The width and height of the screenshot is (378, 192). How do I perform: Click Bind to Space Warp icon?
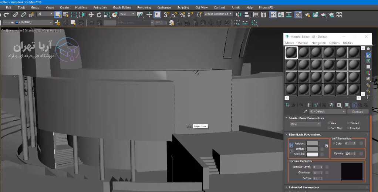[x=31, y=15]
